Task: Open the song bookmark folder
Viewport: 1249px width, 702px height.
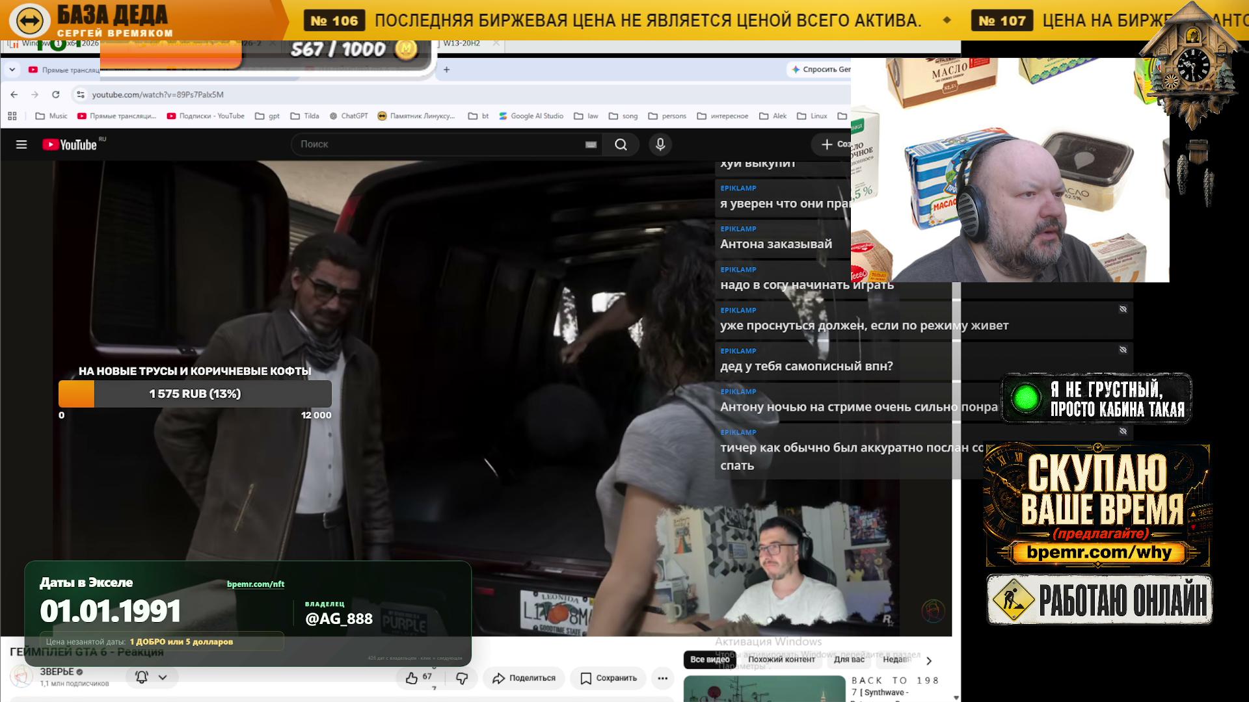Action: (623, 116)
